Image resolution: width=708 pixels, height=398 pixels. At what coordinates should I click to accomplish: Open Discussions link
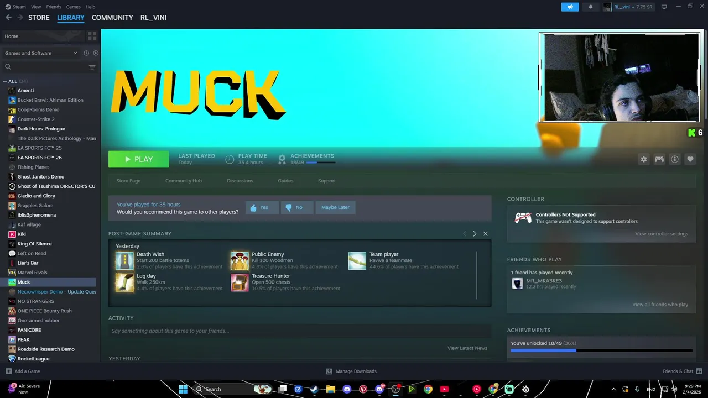tap(240, 181)
